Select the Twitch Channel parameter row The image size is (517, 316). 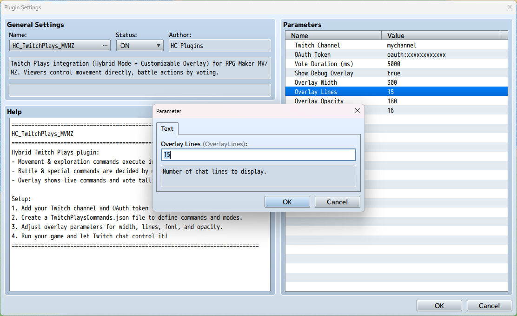396,45
